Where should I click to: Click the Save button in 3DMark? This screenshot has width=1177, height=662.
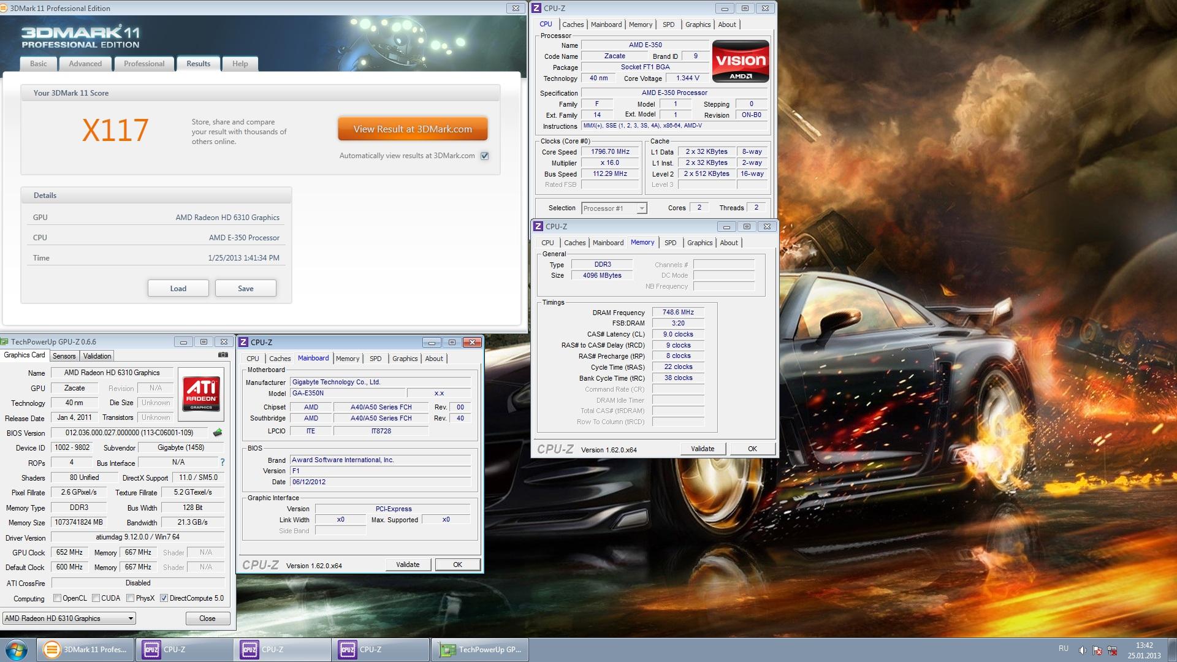point(245,289)
